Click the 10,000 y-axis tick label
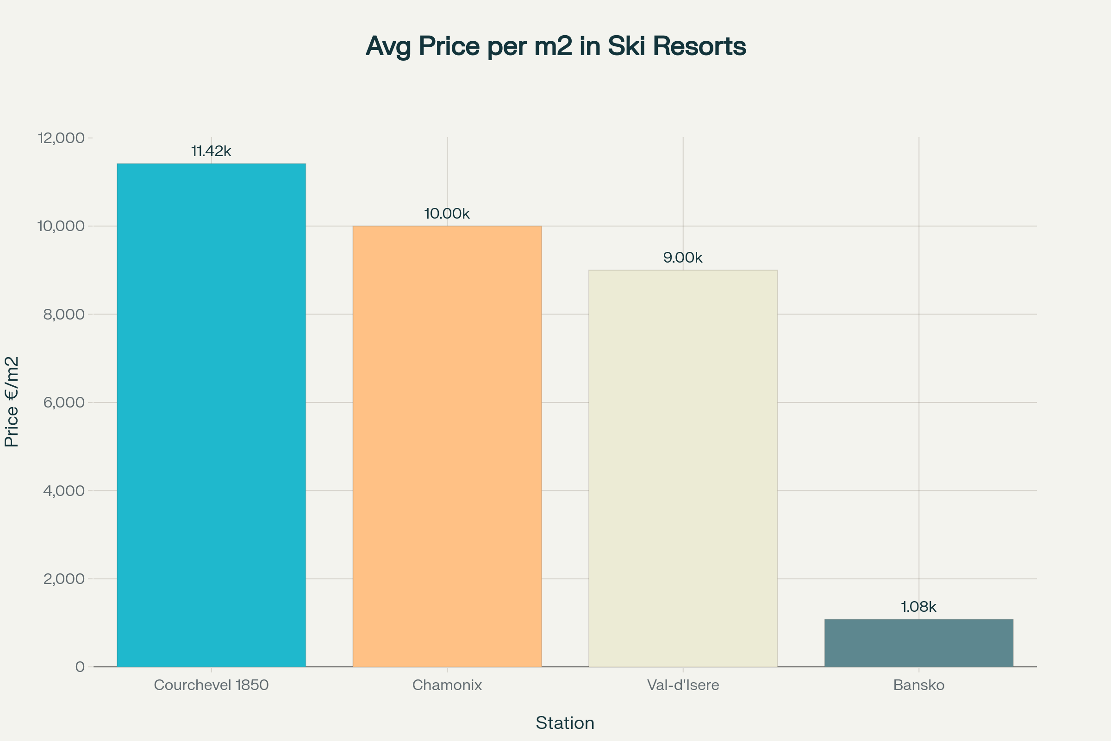The height and width of the screenshot is (741, 1111). [61, 226]
